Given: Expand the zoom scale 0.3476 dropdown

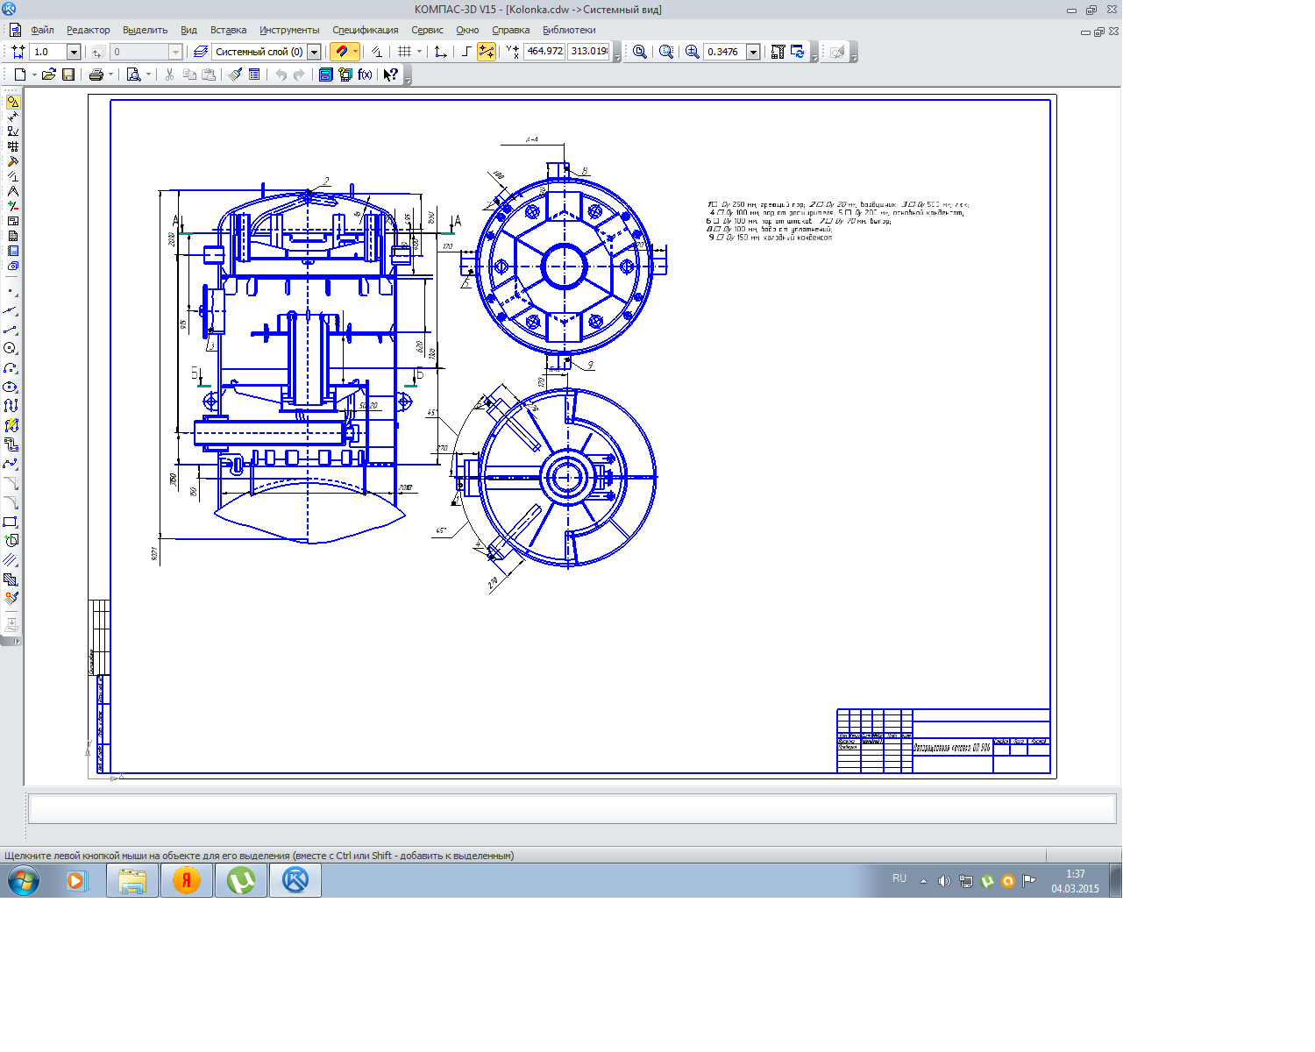Looking at the screenshot, I should [753, 52].
